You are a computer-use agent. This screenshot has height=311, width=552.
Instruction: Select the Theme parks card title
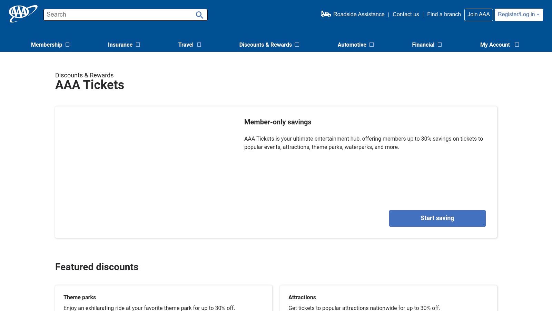point(80,297)
